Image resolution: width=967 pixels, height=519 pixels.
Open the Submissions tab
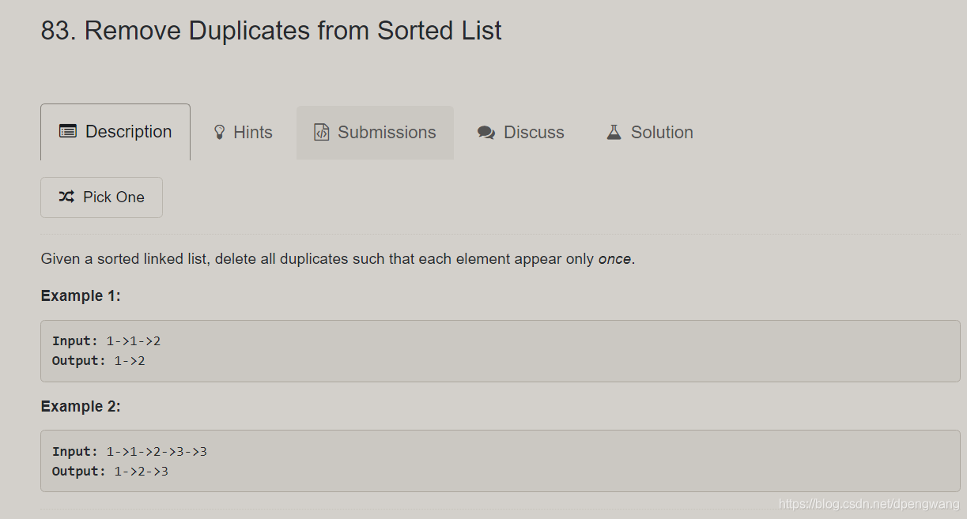375,133
